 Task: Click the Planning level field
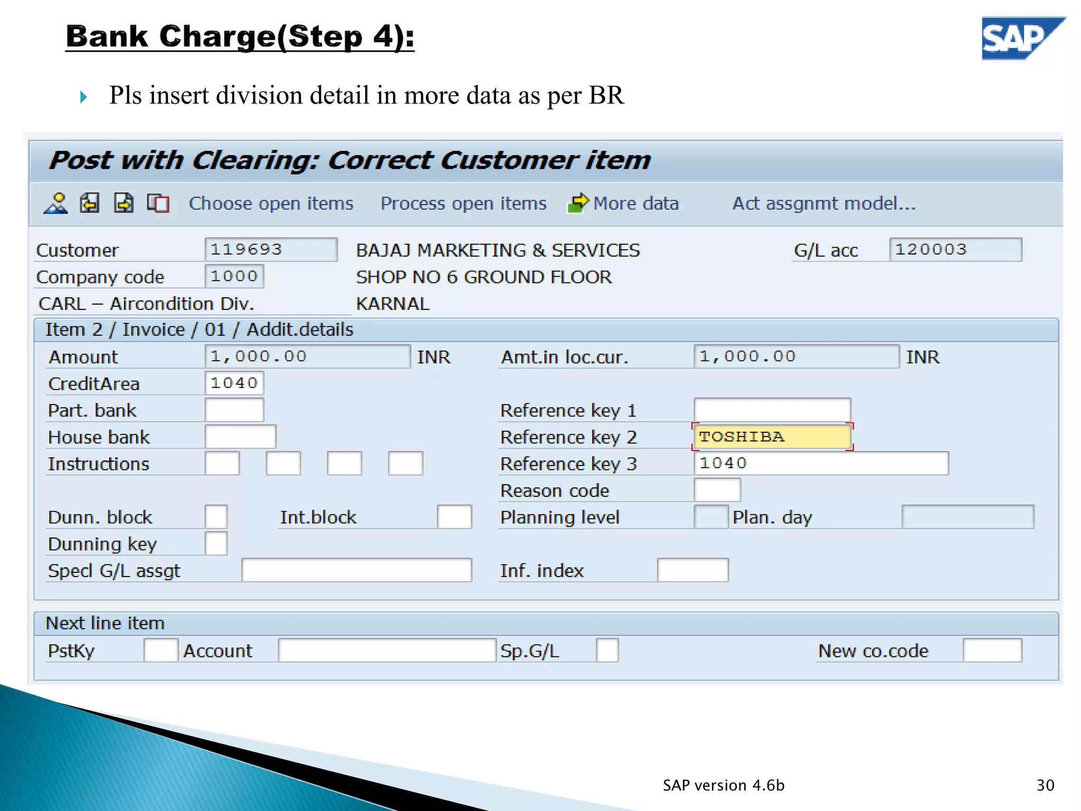[711, 517]
